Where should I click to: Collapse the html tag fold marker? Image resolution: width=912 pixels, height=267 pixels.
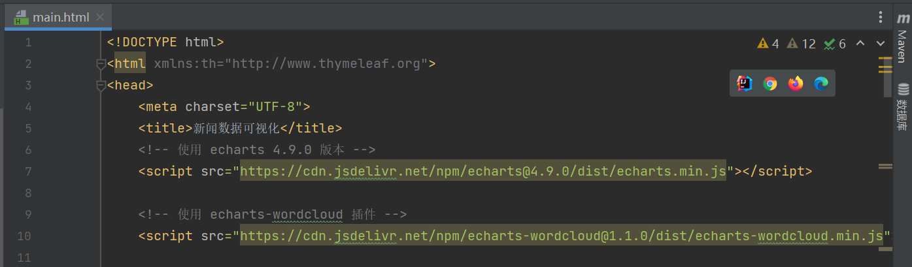click(101, 64)
